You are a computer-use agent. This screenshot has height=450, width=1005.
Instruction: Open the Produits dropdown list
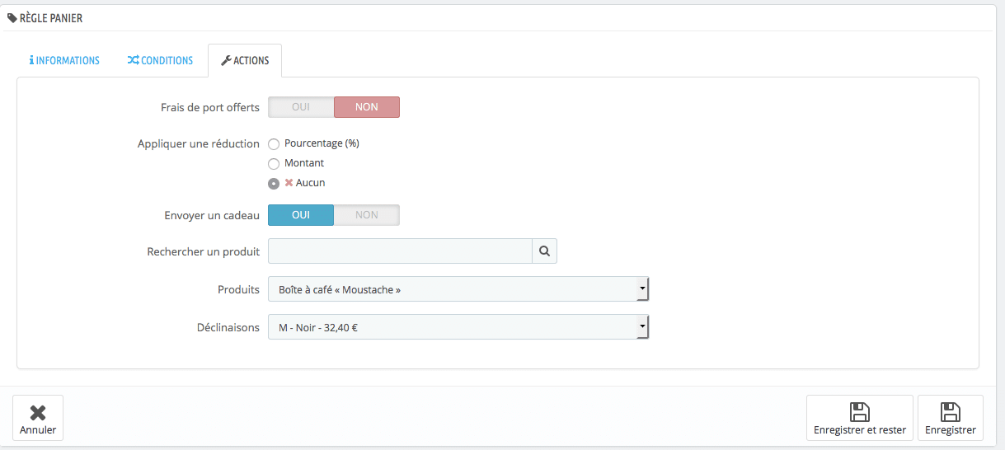(x=458, y=289)
